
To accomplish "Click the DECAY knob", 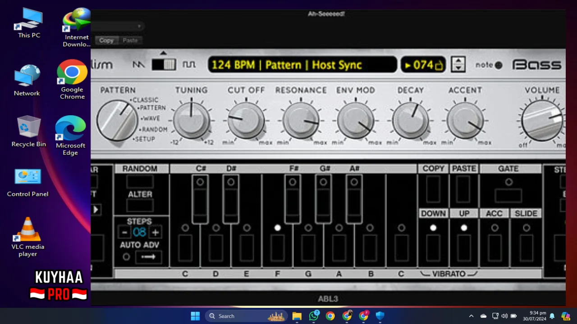I will coord(411,120).
